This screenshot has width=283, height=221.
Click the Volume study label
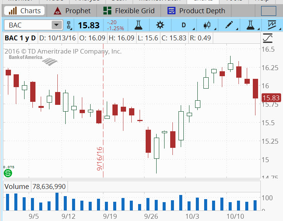[17, 187]
